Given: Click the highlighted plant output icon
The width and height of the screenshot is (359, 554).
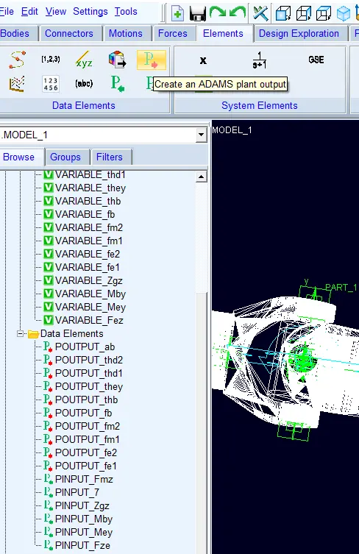Looking at the screenshot, I should (152, 60).
